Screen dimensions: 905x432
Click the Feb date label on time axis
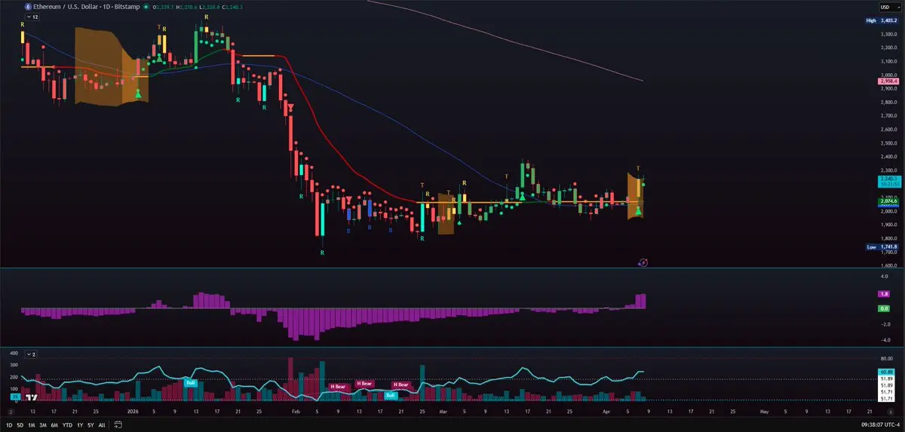(296, 413)
